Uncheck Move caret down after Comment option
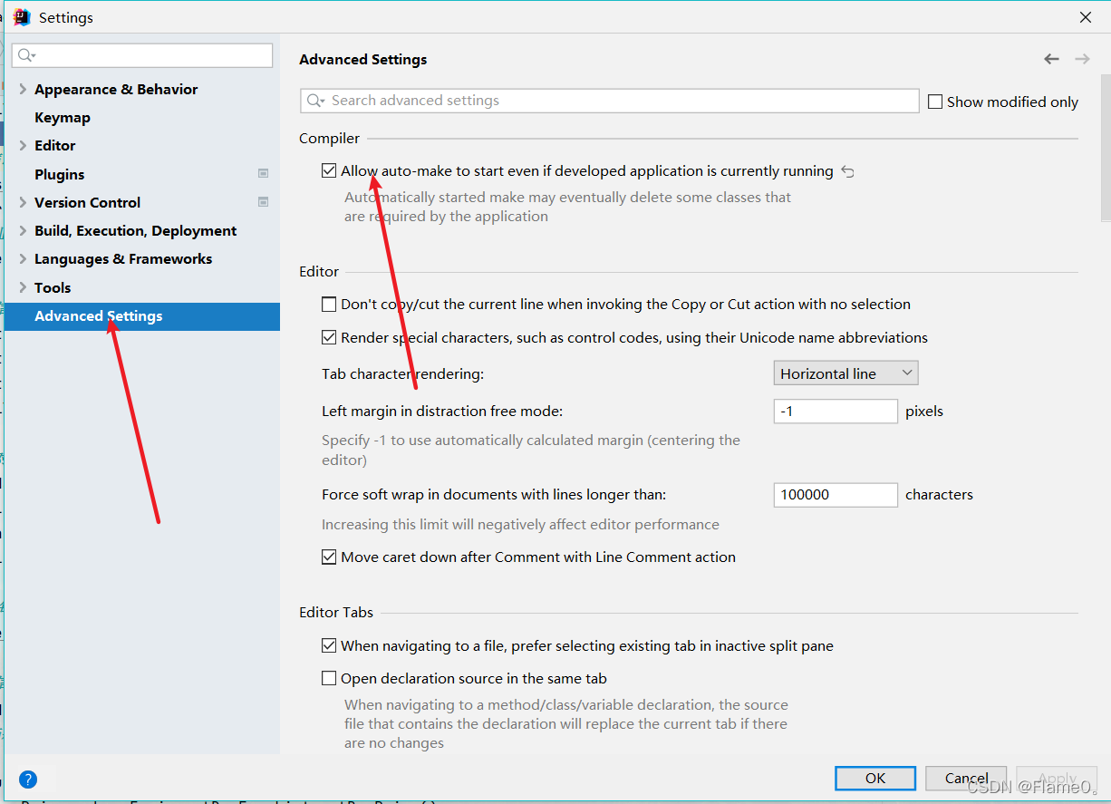This screenshot has height=804, width=1111. tap(329, 557)
